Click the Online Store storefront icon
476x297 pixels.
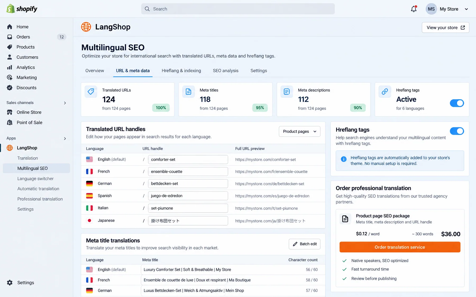pos(10,112)
